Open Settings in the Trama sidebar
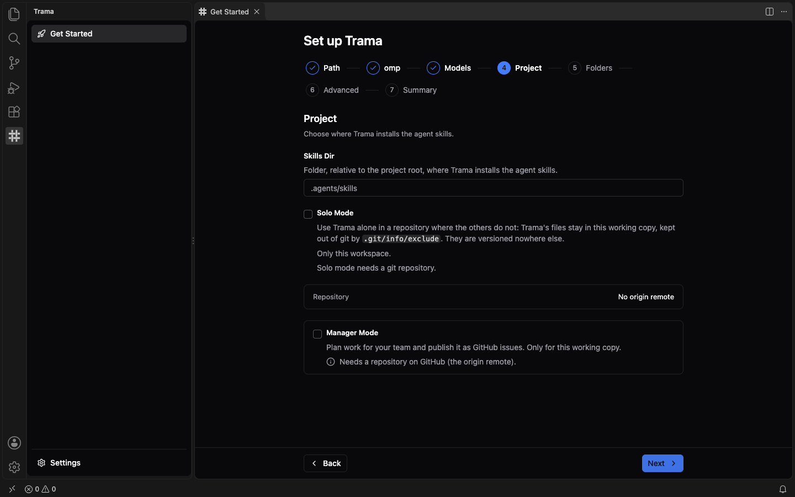This screenshot has width=795, height=497. click(109, 463)
